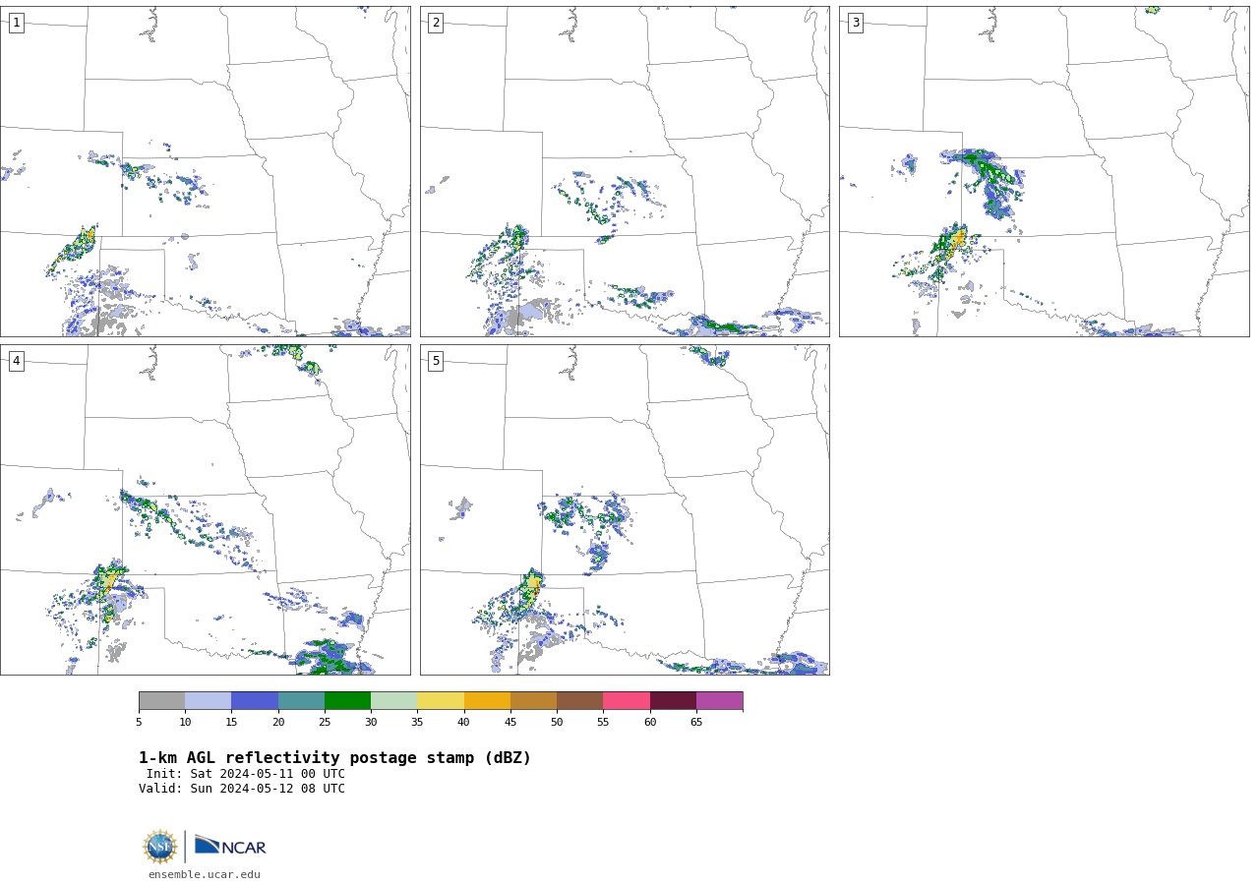Click the colorbar tick label 35
Screen dimensions: 1259x886
(x=417, y=723)
